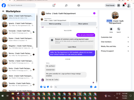The height and width of the screenshot is (100, 134).
Task: Open File Explorer from taskbar
Action: (x=13, y=94)
